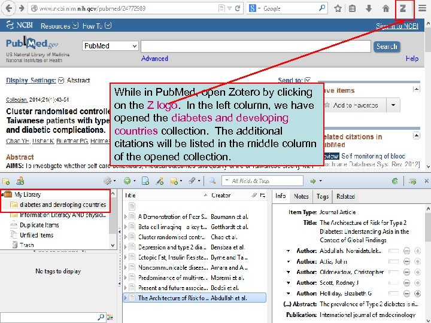Open the downloads arrow icon
Viewport: 431px width, 323px height.
tap(369, 8)
